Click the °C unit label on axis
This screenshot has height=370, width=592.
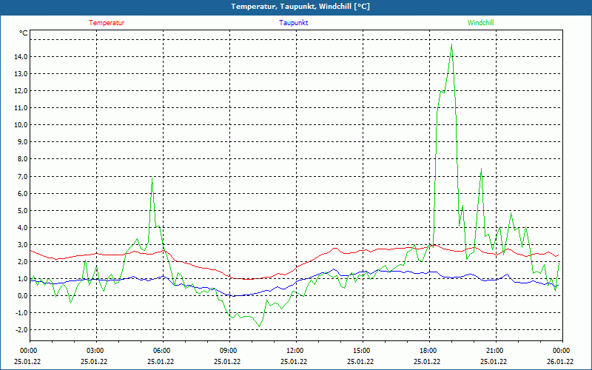point(24,33)
